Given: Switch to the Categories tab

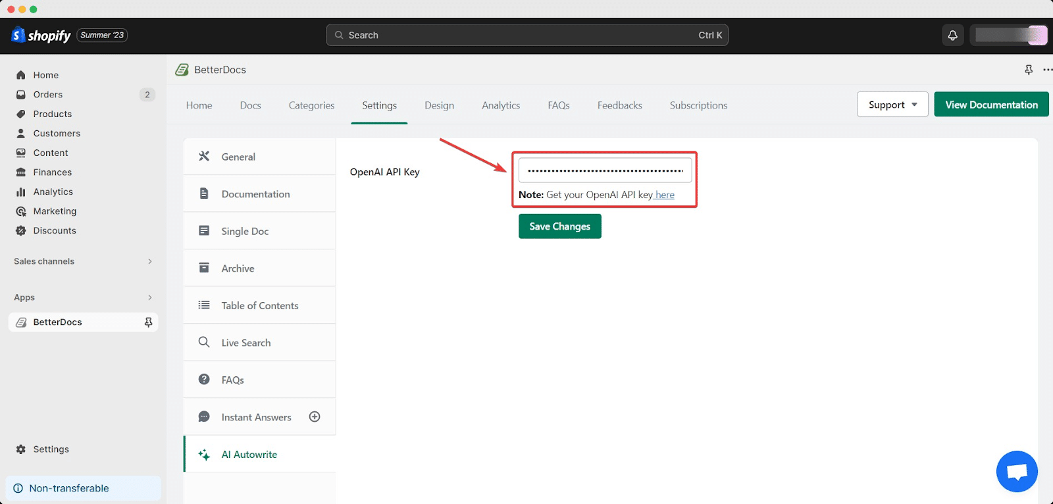Looking at the screenshot, I should click(x=312, y=105).
